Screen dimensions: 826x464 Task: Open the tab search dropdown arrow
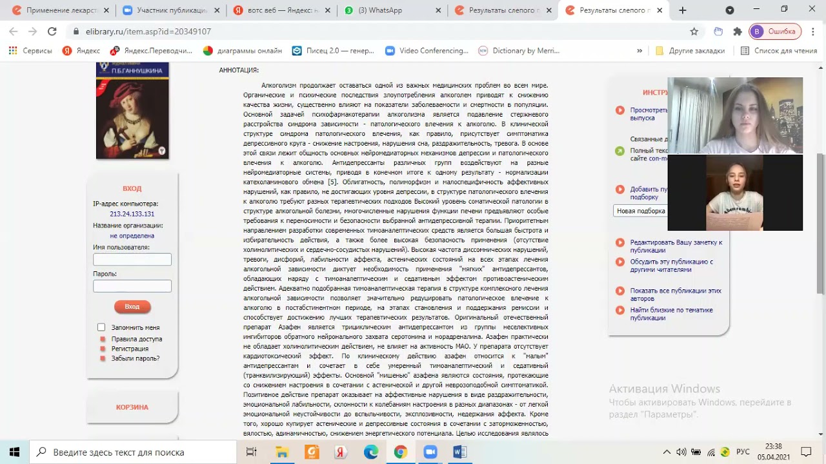[730, 10]
